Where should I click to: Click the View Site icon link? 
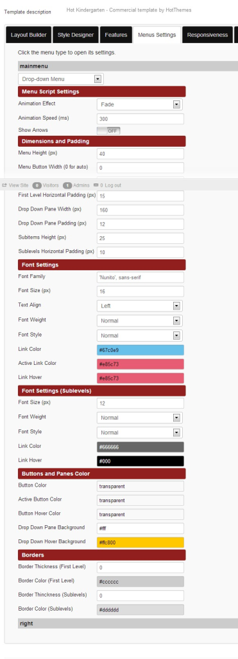click(x=15, y=185)
